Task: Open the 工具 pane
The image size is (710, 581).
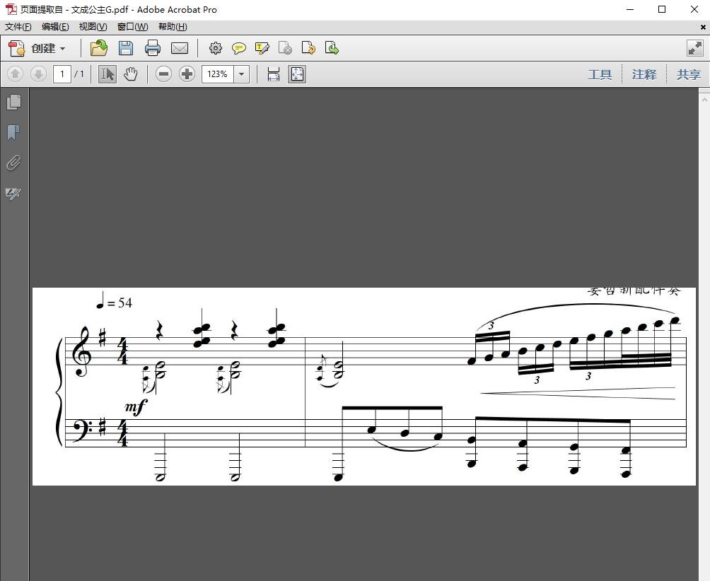Action: click(x=600, y=74)
